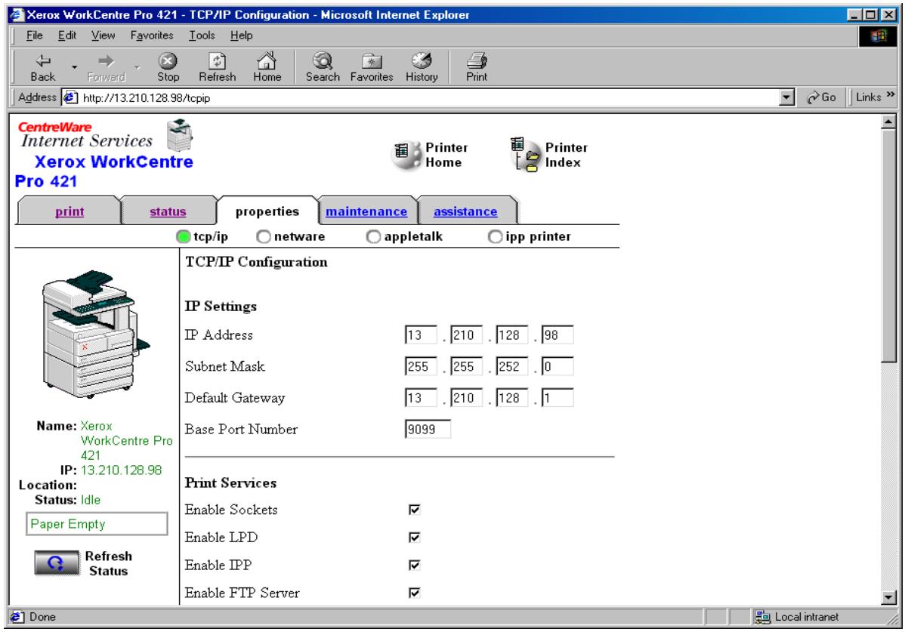Image resolution: width=905 pixels, height=632 pixels.
Task: Toggle the Enable Sockets checkbox
Action: (415, 509)
